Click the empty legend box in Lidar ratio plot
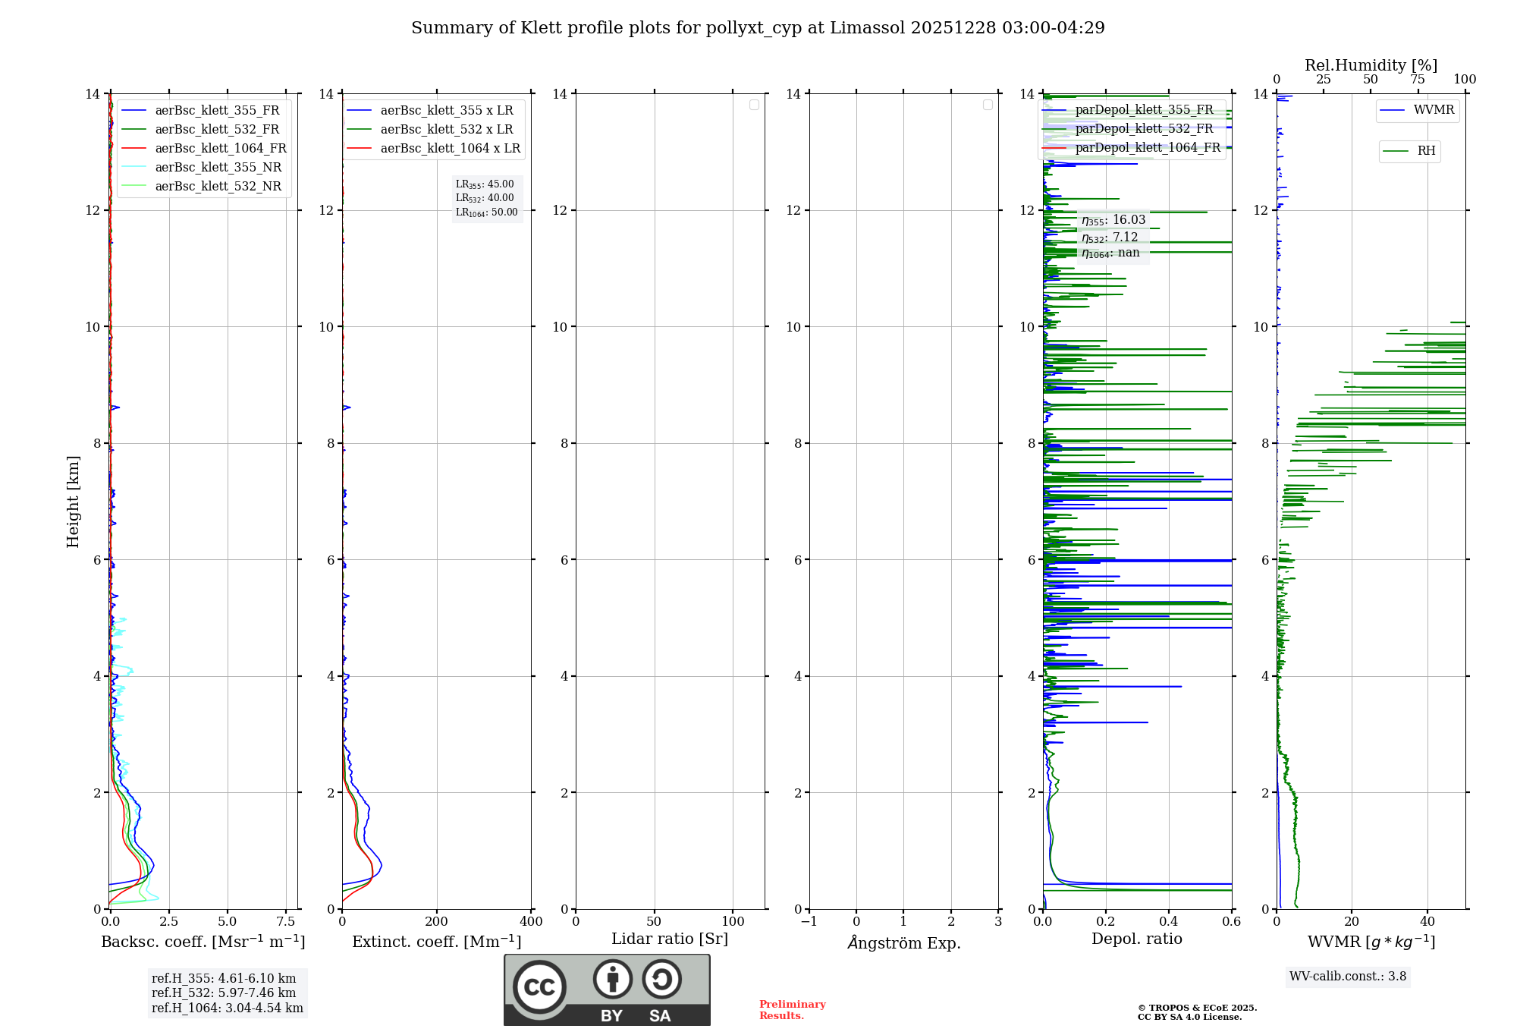Image resolution: width=1517 pixels, height=1032 pixels. pyautogui.click(x=754, y=105)
